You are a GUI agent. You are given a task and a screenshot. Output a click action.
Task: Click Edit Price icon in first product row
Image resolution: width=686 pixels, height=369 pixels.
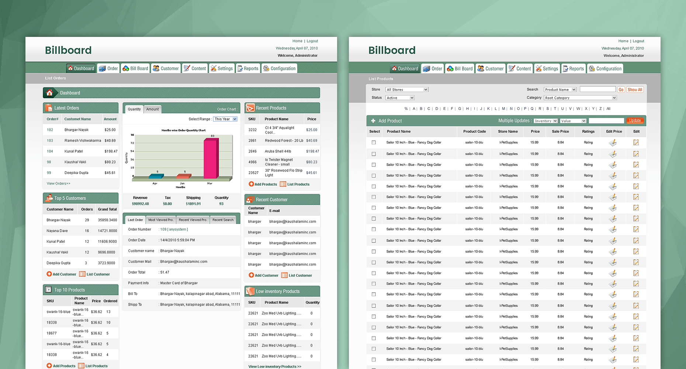[x=613, y=142]
